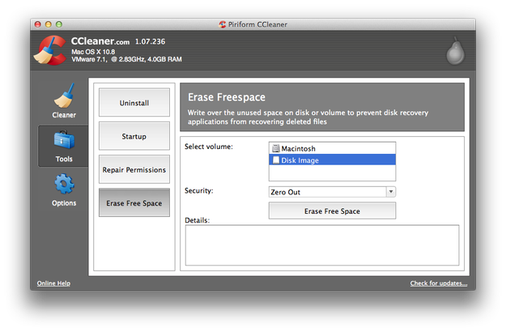Select the Tools toolbox icon

(64, 140)
